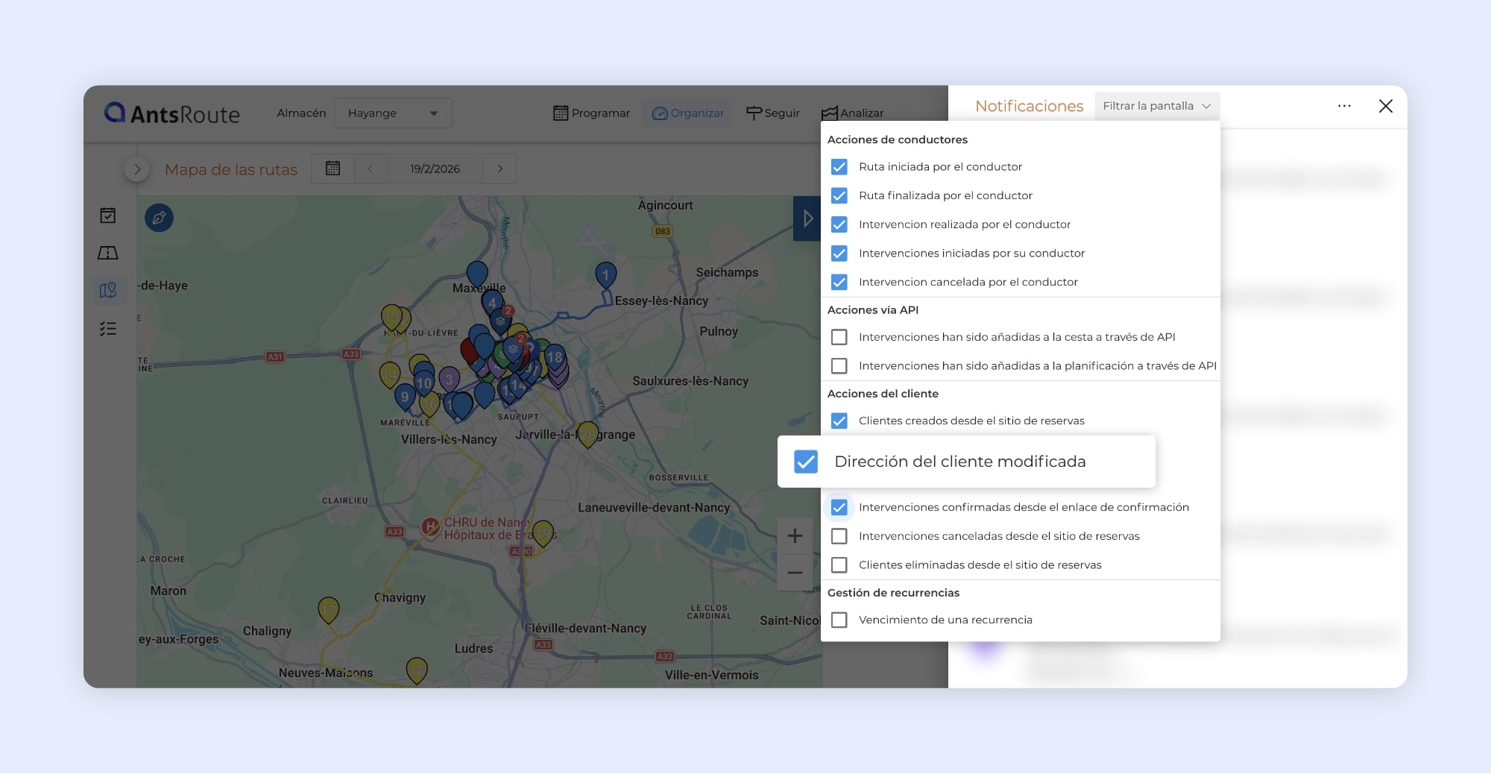Zoom out the map with minus button
The height and width of the screenshot is (774, 1491).
pos(795,573)
